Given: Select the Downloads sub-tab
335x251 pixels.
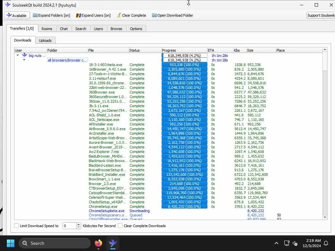Looking at the screenshot, I should (23, 40).
